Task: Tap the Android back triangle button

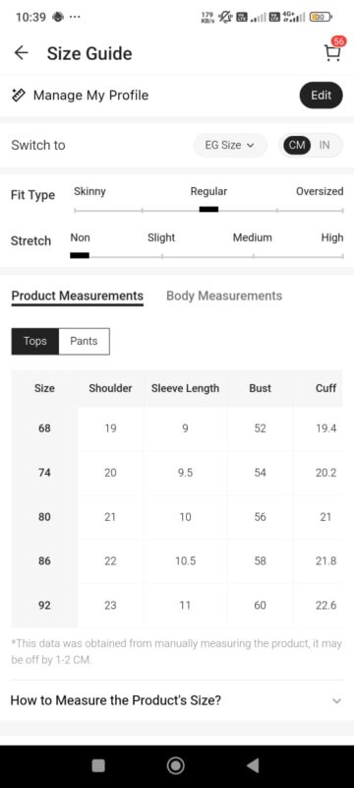Action: pyautogui.click(x=254, y=765)
